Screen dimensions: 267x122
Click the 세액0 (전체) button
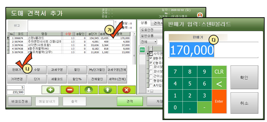(x=117, y=79)
